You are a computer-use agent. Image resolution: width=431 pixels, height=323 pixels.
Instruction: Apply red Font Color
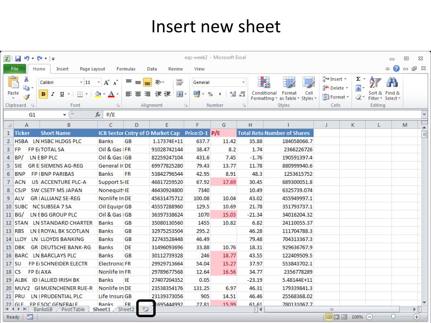[x=111, y=94]
